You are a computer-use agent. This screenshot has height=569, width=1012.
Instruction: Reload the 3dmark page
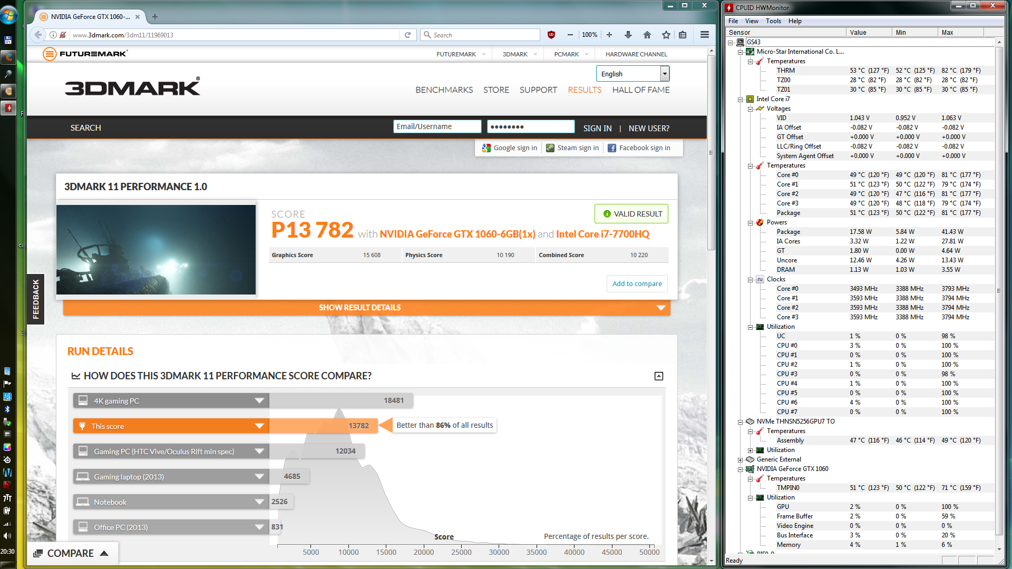[407, 35]
